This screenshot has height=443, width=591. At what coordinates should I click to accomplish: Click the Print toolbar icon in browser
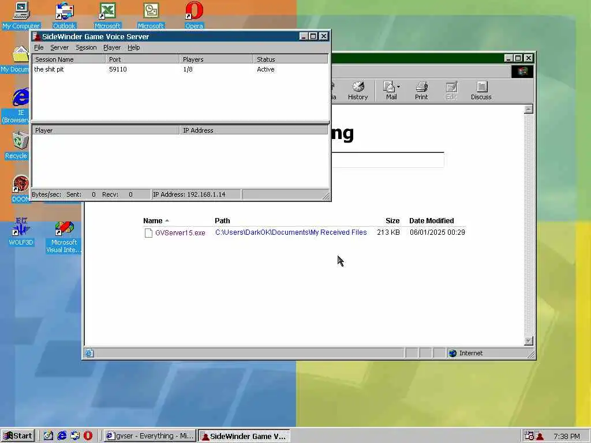click(421, 91)
